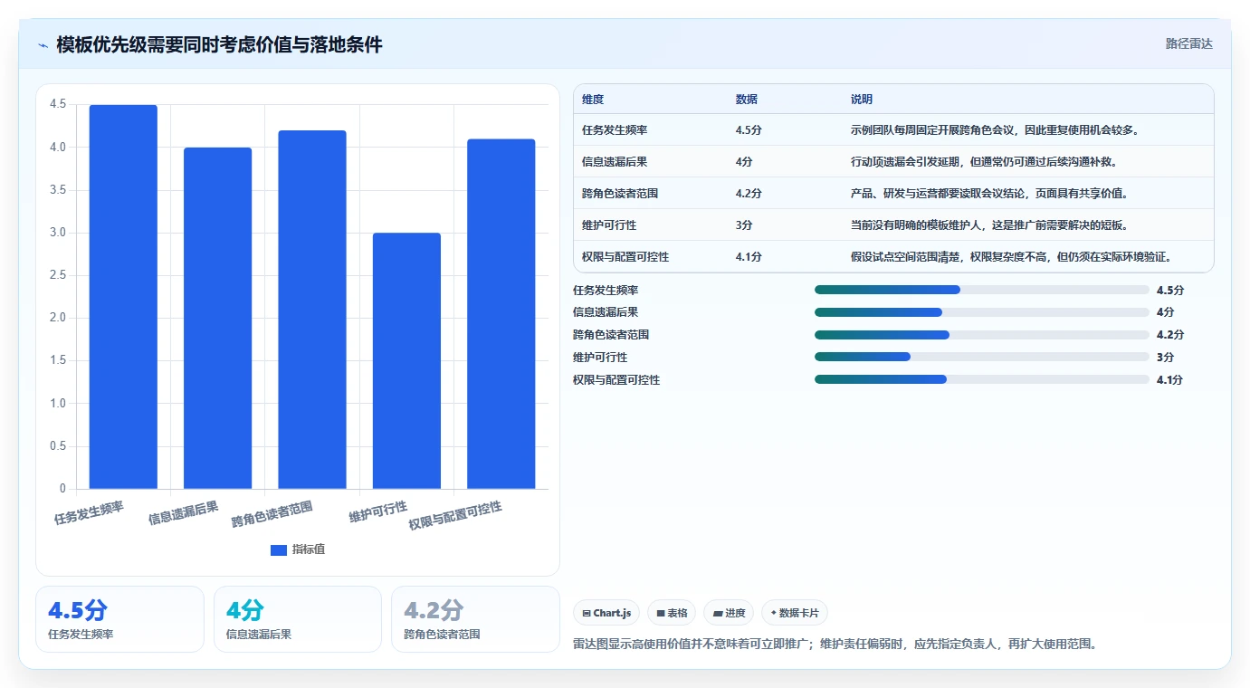Open the 4分 信息遗漏后果 stat card
Image resolution: width=1250 pixels, height=688 pixels.
click(298, 619)
